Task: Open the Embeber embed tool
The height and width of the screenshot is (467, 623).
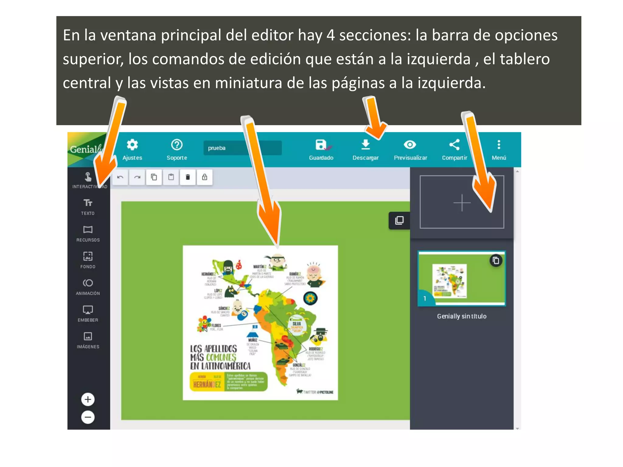Action: pyautogui.click(x=88, y=314)
